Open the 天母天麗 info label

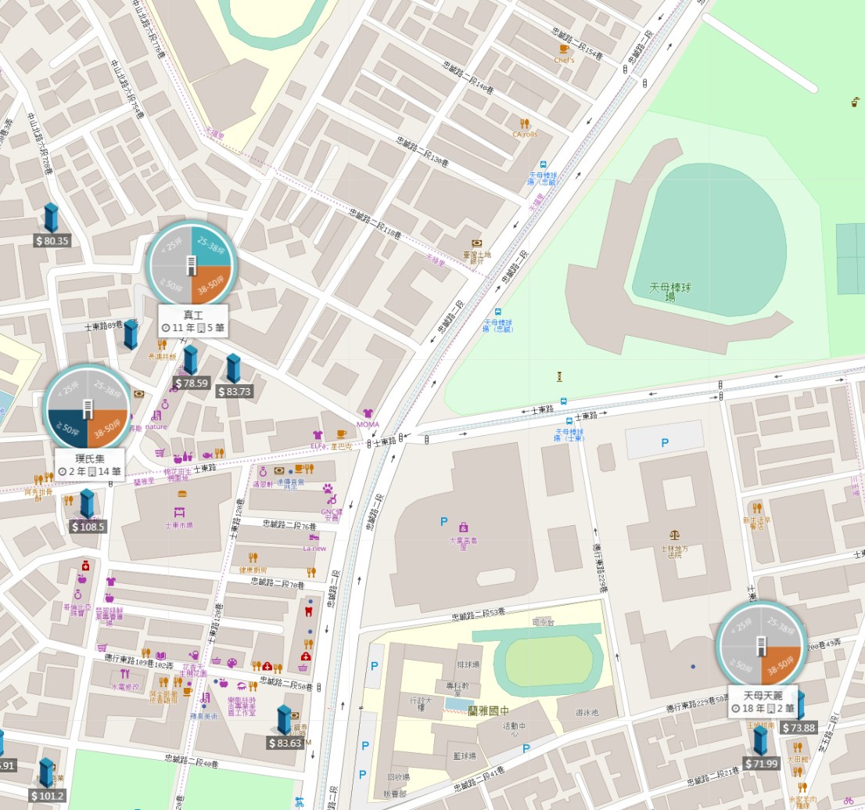tap(763, 702)
